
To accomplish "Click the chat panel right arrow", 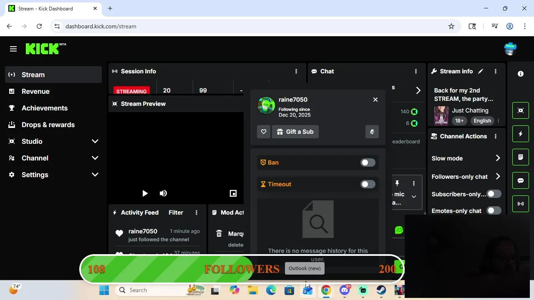I will tap(418, 90).
